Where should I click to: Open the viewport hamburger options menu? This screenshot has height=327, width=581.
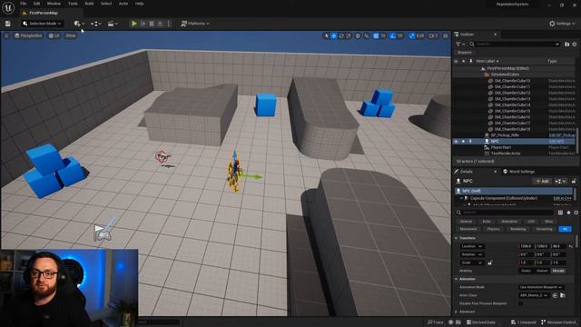coord(6,35)
